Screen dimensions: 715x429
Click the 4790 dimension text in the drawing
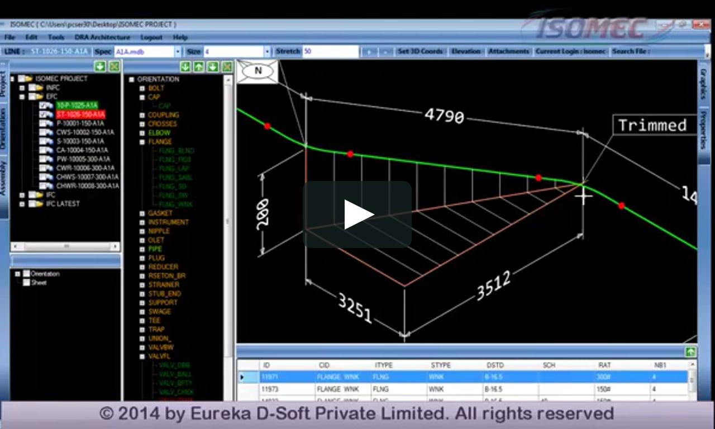(444, 116)
